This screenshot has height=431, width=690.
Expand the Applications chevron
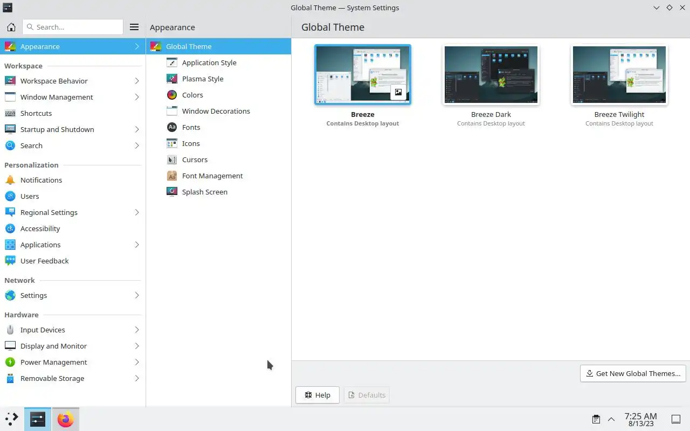click(137, 245)
